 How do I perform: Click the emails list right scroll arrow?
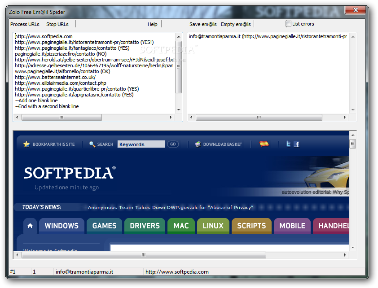[345, 117]
